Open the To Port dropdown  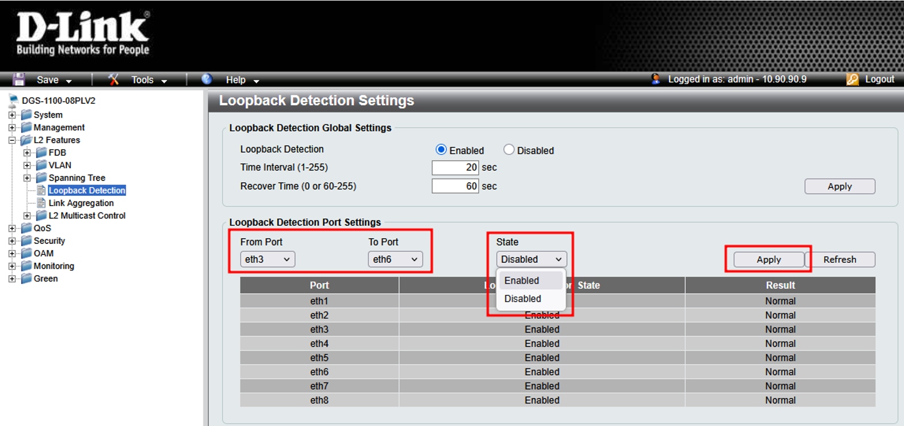(395, 259)
